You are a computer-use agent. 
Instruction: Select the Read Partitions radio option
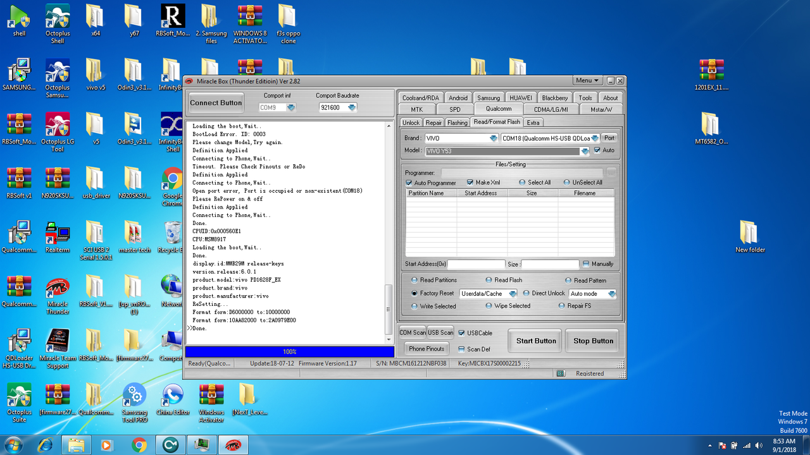(414, 280)
